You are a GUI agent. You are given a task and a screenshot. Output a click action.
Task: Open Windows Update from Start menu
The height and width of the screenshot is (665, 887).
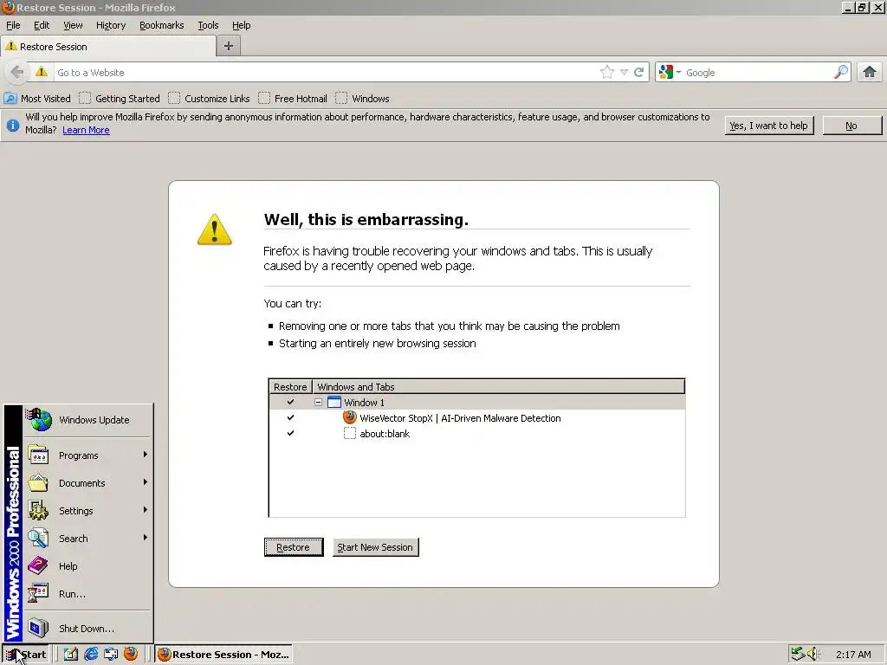(x=88, y=420)
